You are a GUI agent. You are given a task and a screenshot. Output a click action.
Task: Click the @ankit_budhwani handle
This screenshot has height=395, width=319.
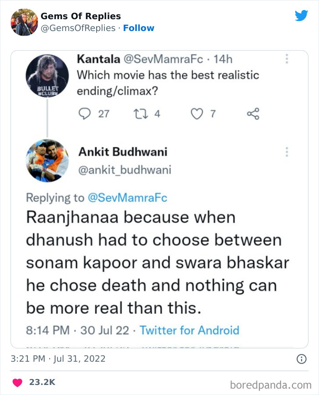click(x=125, y=170)
